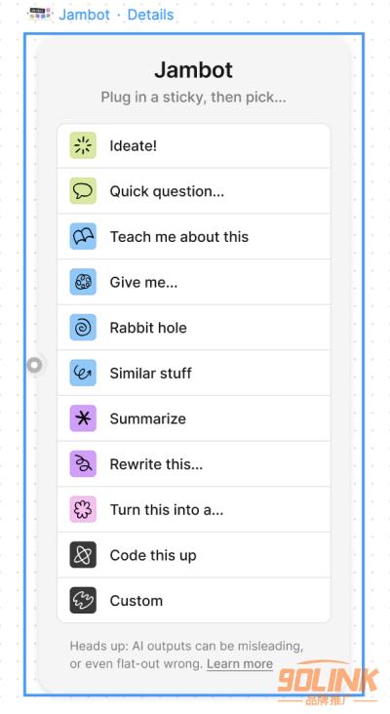The width and height of the screenshot is (390, 714).
Task: Click the dark Custom scribble icon
Action: coord(83,601)
